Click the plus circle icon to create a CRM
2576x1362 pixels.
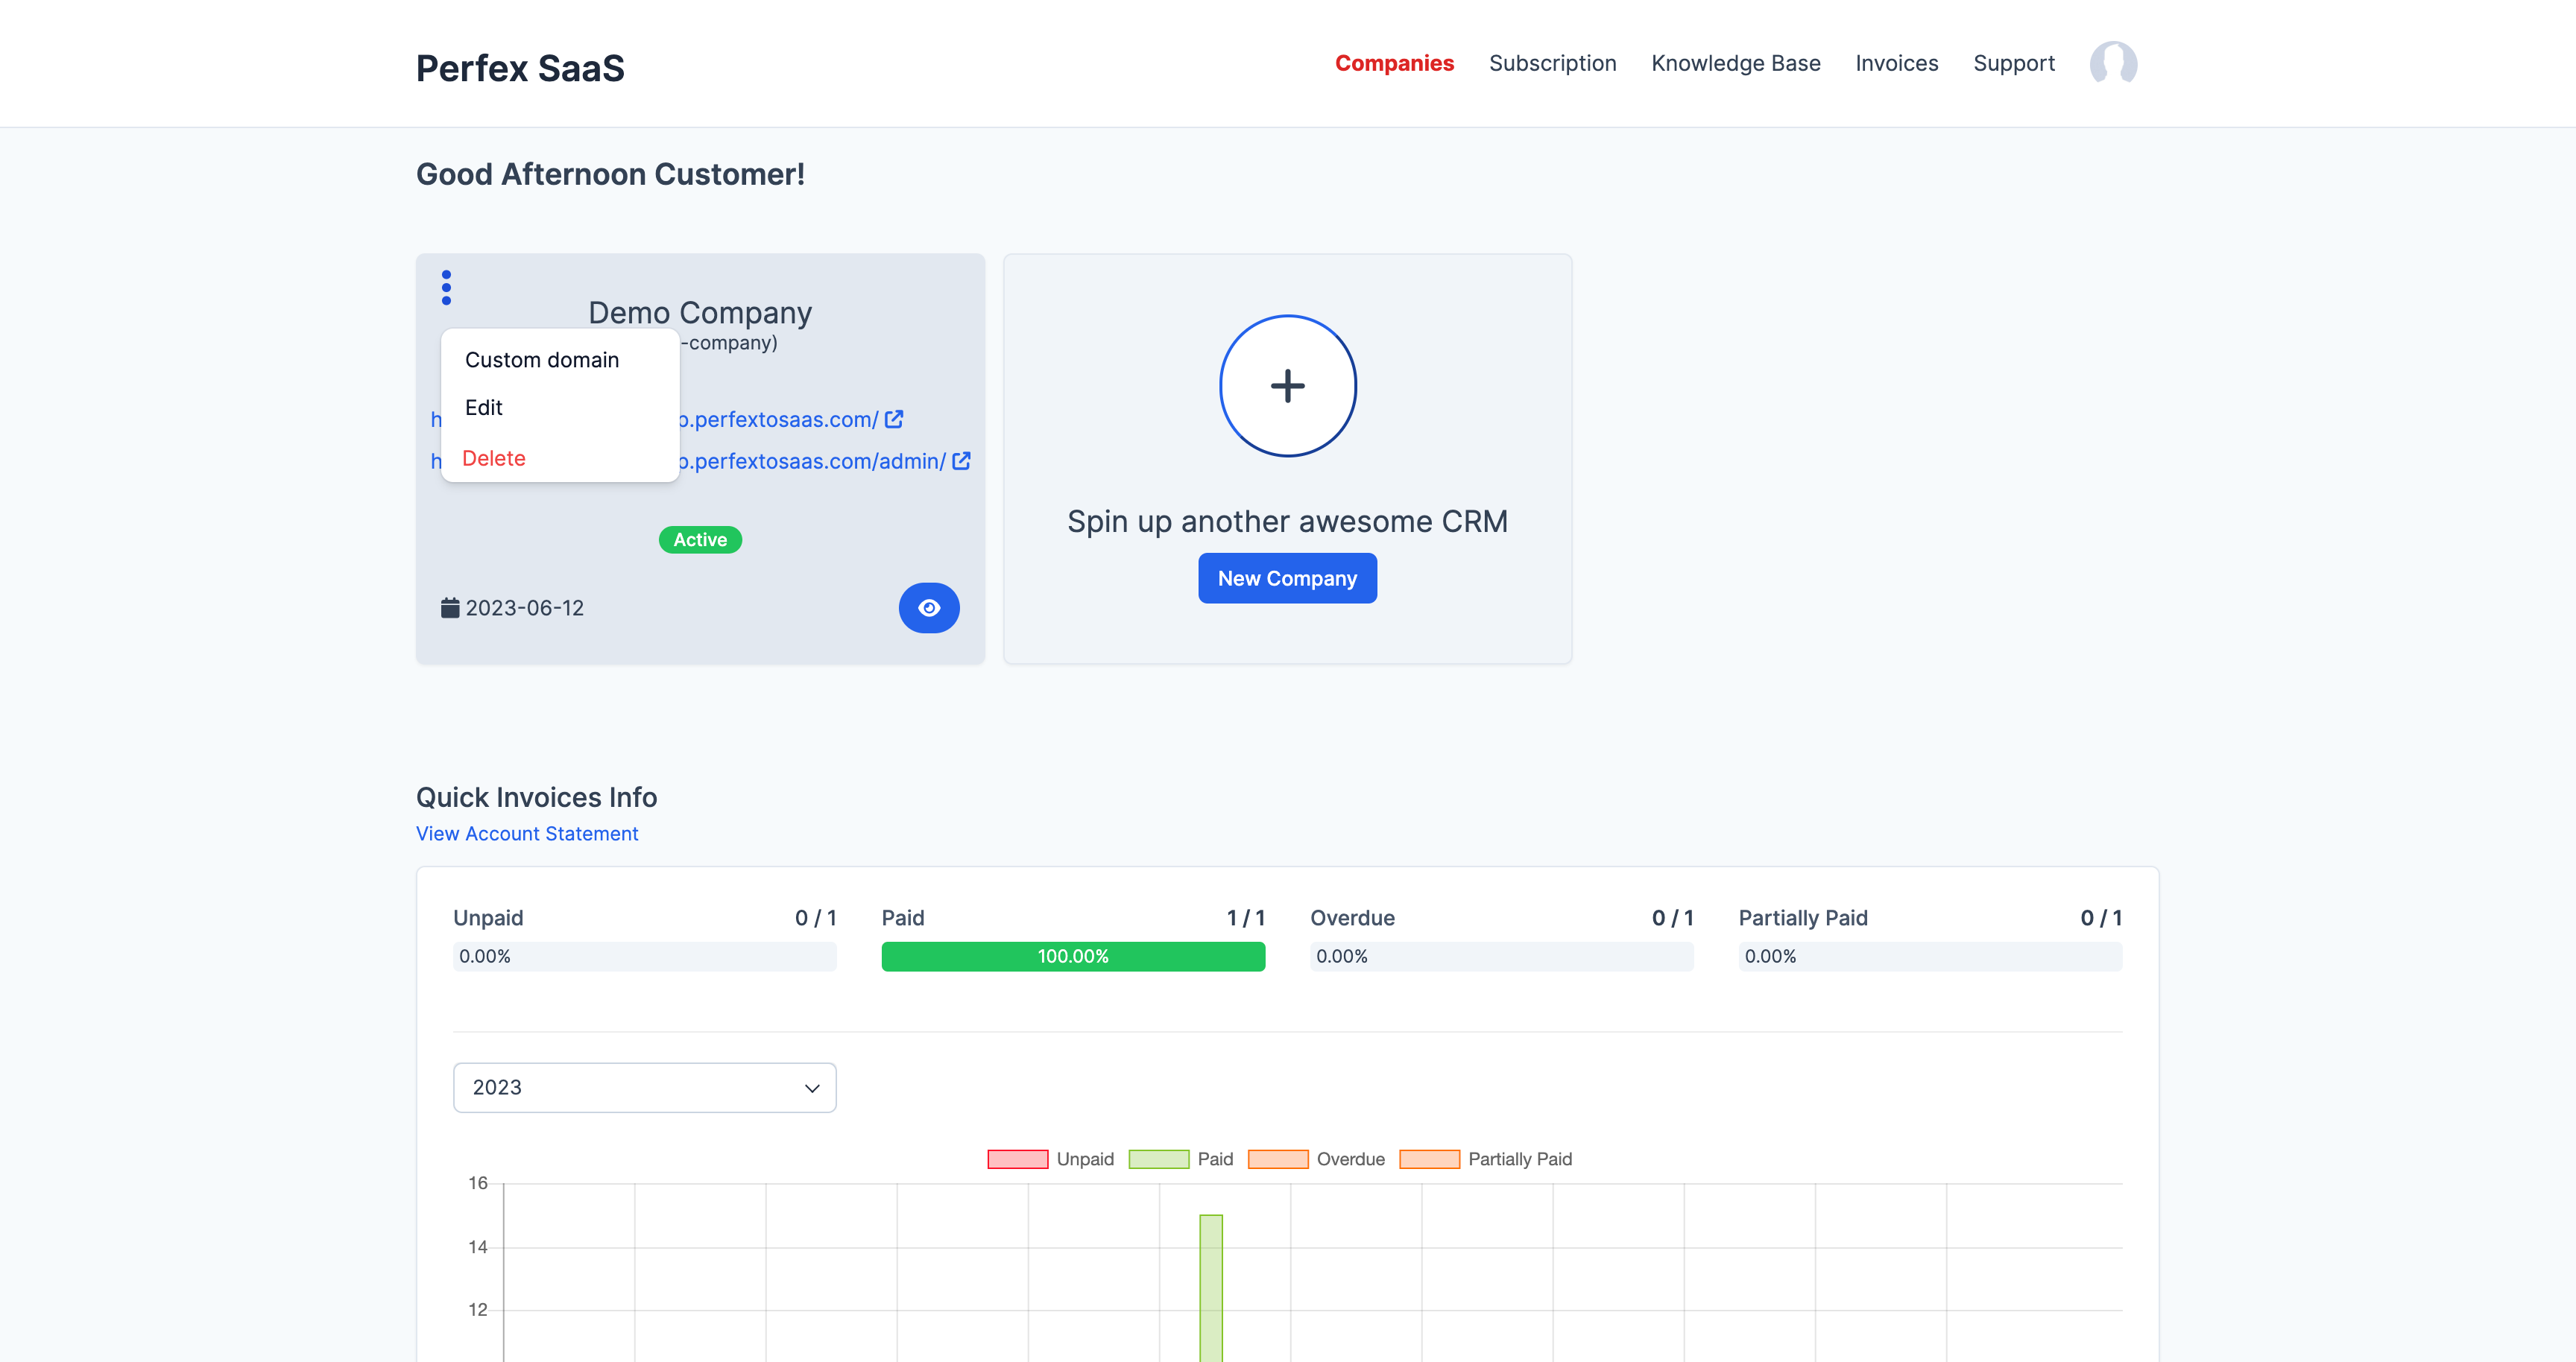[1287, 386]
